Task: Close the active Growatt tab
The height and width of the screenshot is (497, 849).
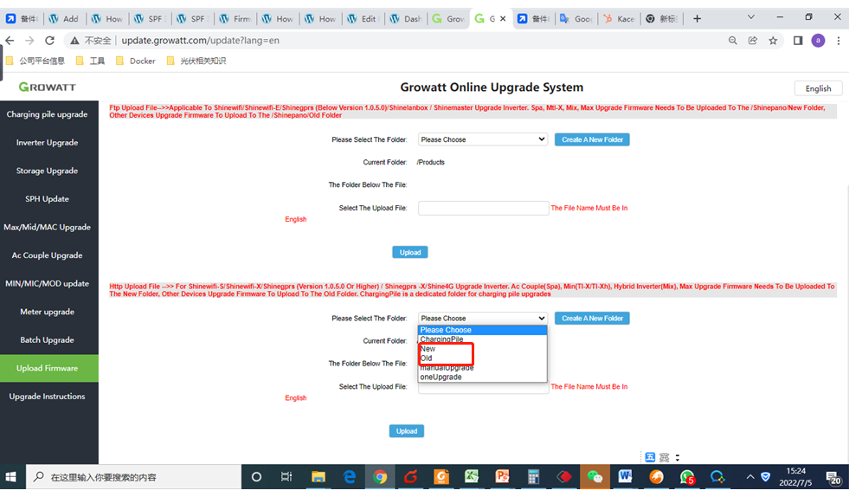Action: (x=503, y=18)
